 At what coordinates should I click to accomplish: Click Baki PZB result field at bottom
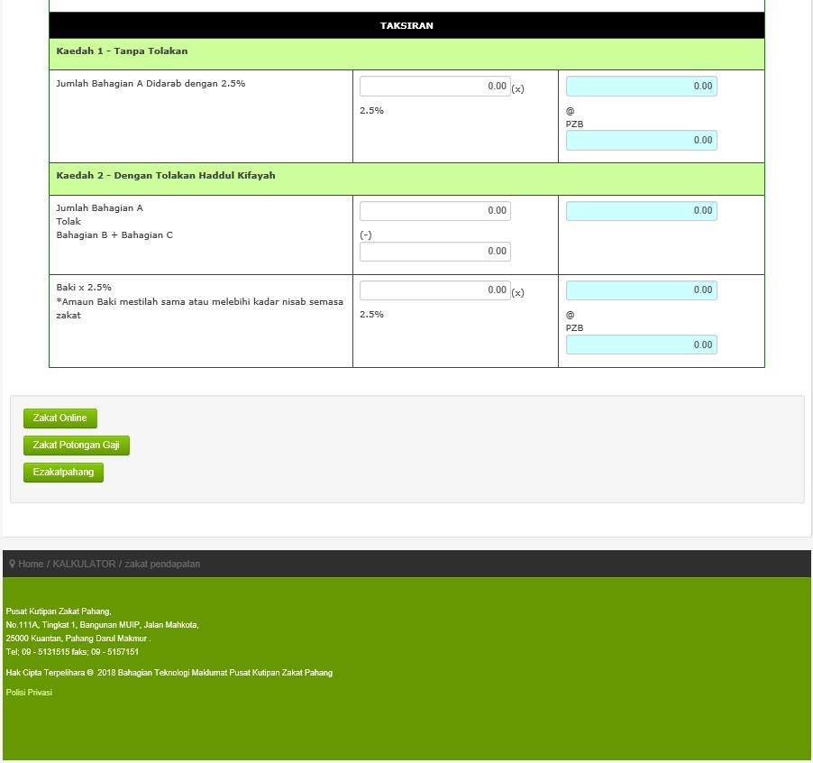(642, 345)
